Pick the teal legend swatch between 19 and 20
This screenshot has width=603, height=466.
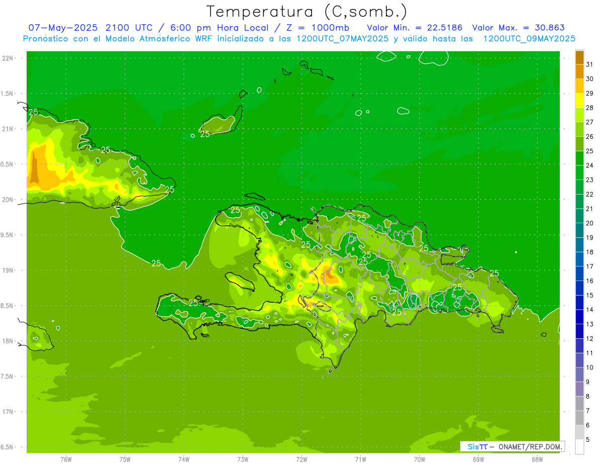579,230
